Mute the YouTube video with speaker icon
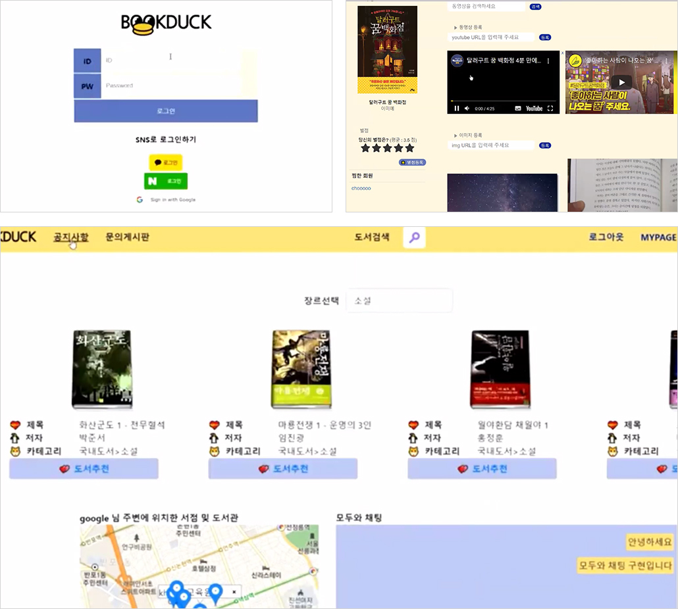Screen dimensions: 678x609 tap(467, 109)
